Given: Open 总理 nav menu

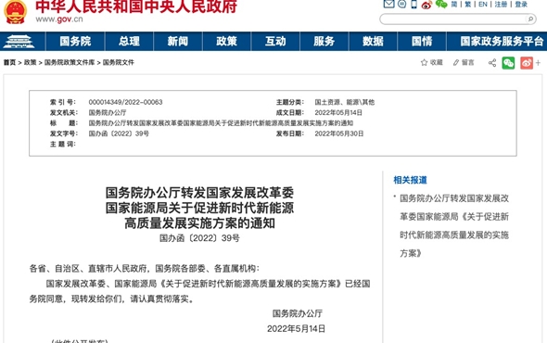Looking at the screenshot, I should pyautogui.click(x=129, y=41).
